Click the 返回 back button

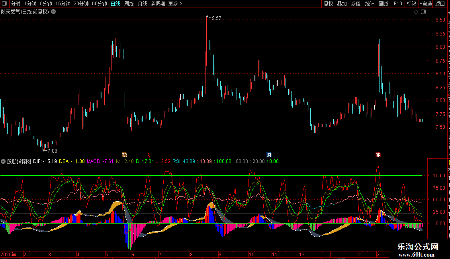tap(440, 4)
